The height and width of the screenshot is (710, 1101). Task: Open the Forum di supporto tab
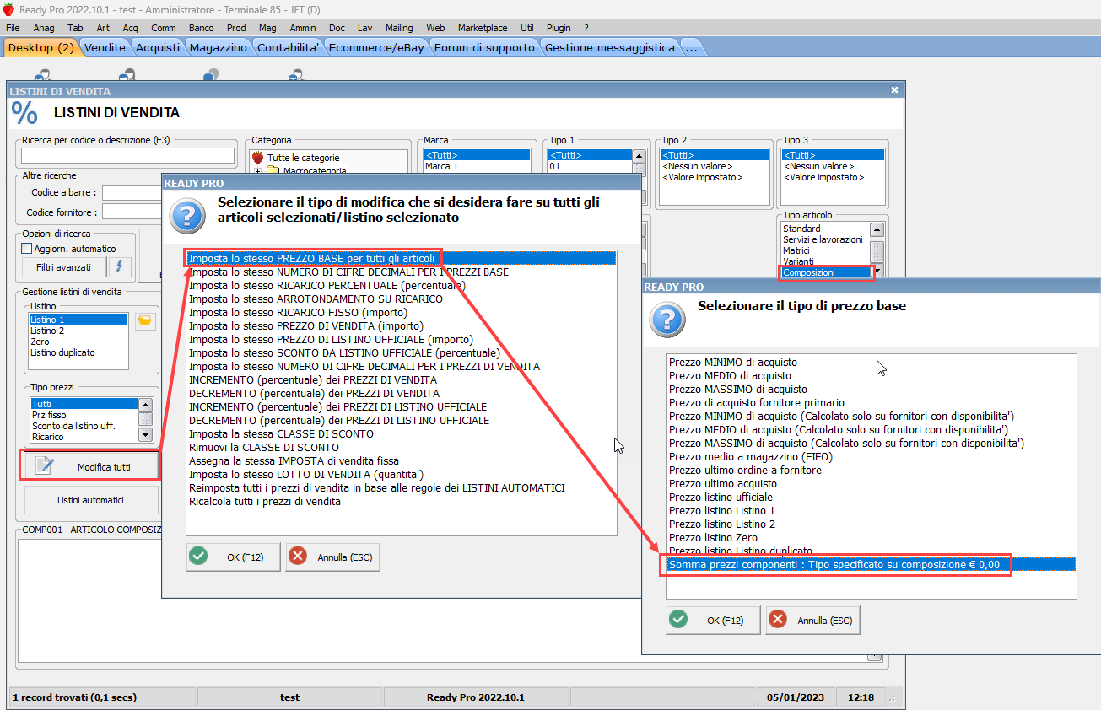[484, 47]
